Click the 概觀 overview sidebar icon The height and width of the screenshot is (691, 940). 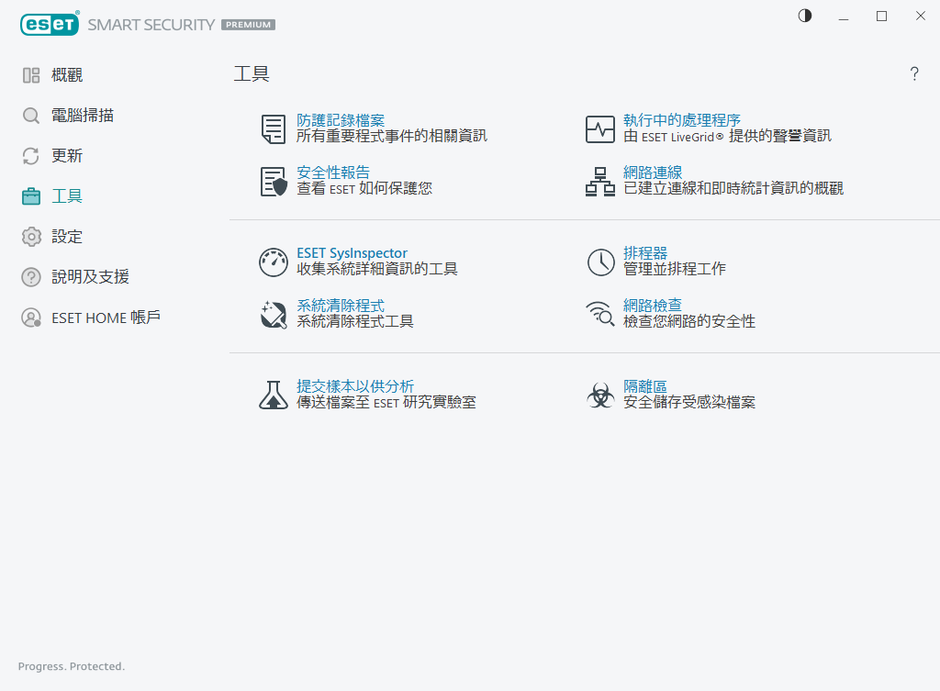click(31, 75)
